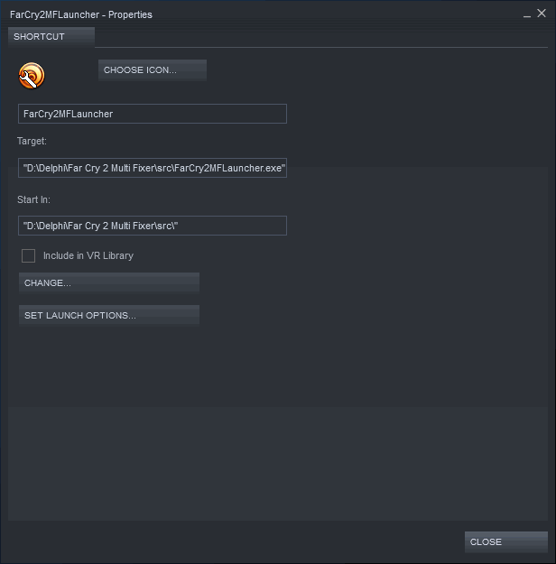Click the Close button at the bottom

point(505,541)
